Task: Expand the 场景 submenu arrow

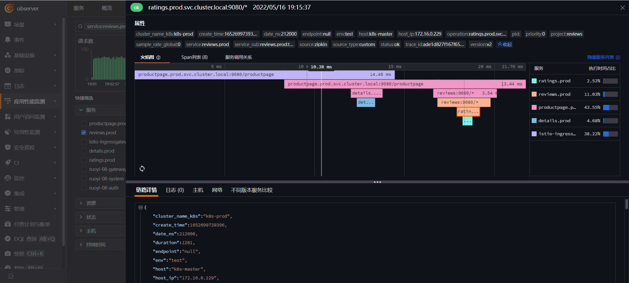Action: point(55,25)
